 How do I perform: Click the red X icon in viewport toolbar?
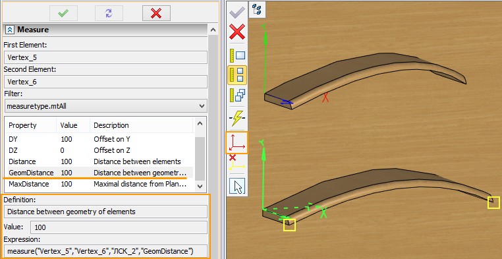[x=237, y=32]
